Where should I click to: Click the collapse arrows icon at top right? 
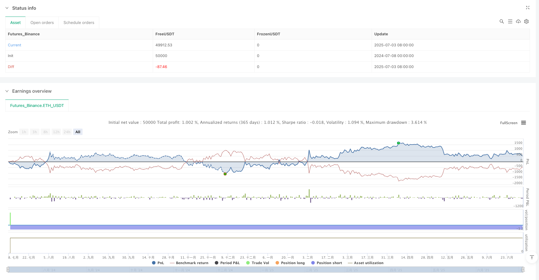pyautogui.click(x=528, y=8)
